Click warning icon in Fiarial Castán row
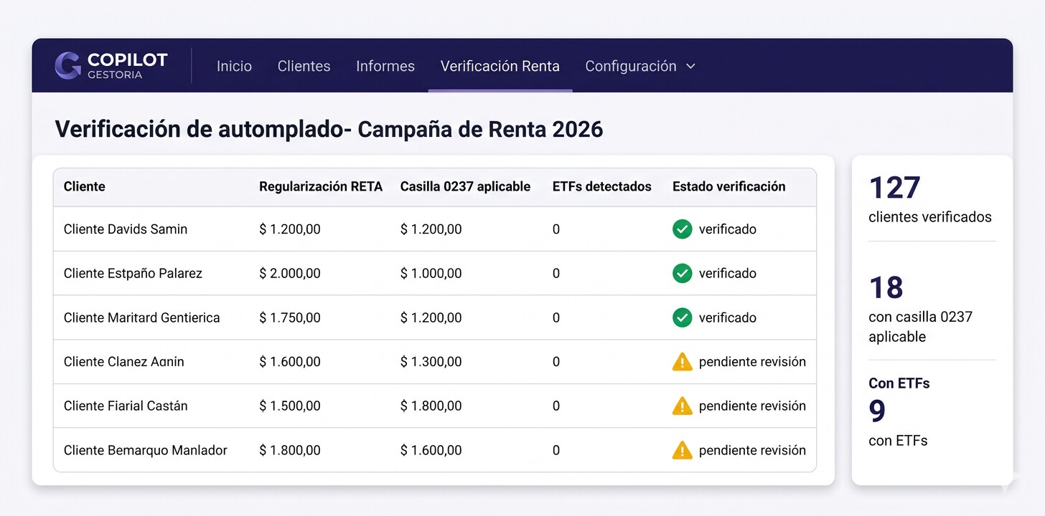Viewport: 1045px width, 516px height. 682,406
